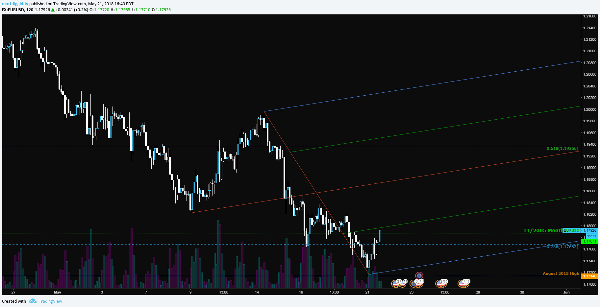Click the open value O:1.17720
The height and width of the screenshot is (307, 600).
[99, 10]
